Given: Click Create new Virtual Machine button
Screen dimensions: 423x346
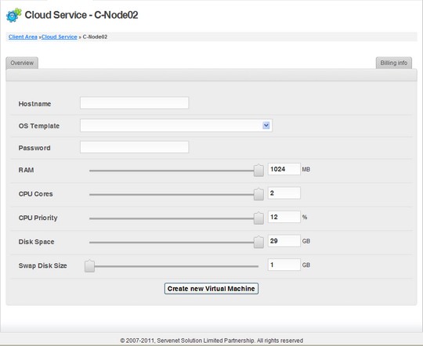Looking at the screenshot, I should 211,289.
